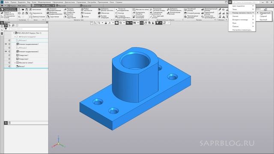The width and height of the screenshot is (274, 154).
Task: Select Эскиз:1 in model tree
Action: 21,41
